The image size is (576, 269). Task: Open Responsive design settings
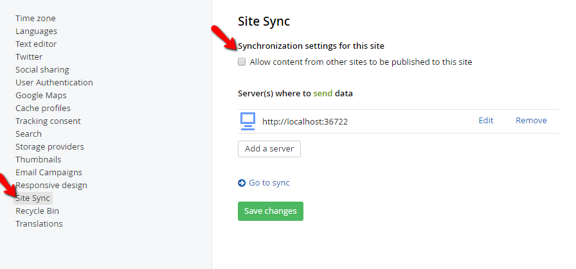51,186
